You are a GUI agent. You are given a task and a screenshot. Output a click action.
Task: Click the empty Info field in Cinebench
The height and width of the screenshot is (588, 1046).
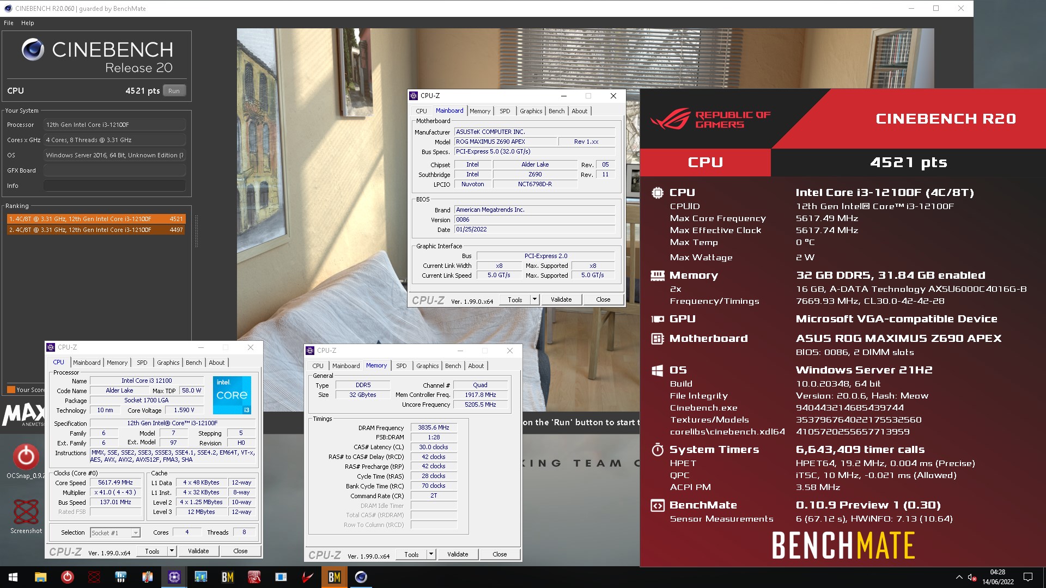(x=114, y=186)
